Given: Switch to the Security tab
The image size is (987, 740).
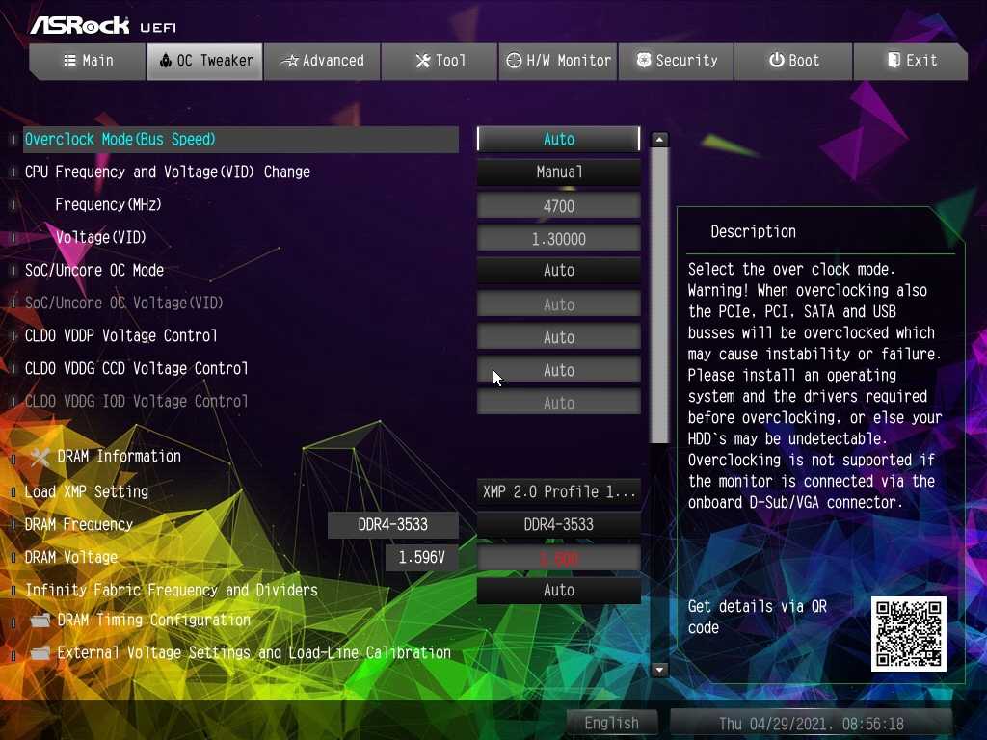Looking at the screenshot, I should (x=676, y=61).
